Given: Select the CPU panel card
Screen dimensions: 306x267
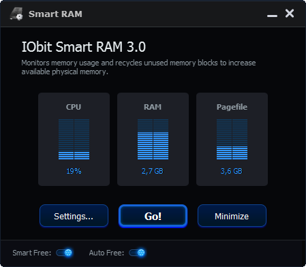Looking at the screenshot, I should (74, 139).
